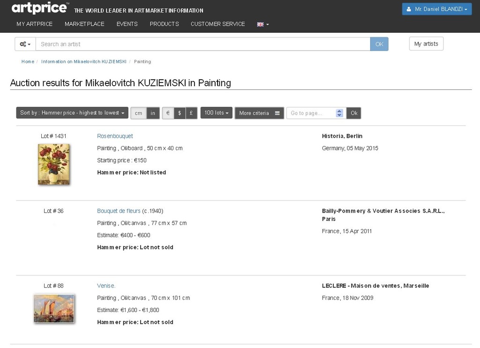Open MARKETPLACE menu
Image resolution: width=480 pixels, height=348 pixels.
point(84,24)
